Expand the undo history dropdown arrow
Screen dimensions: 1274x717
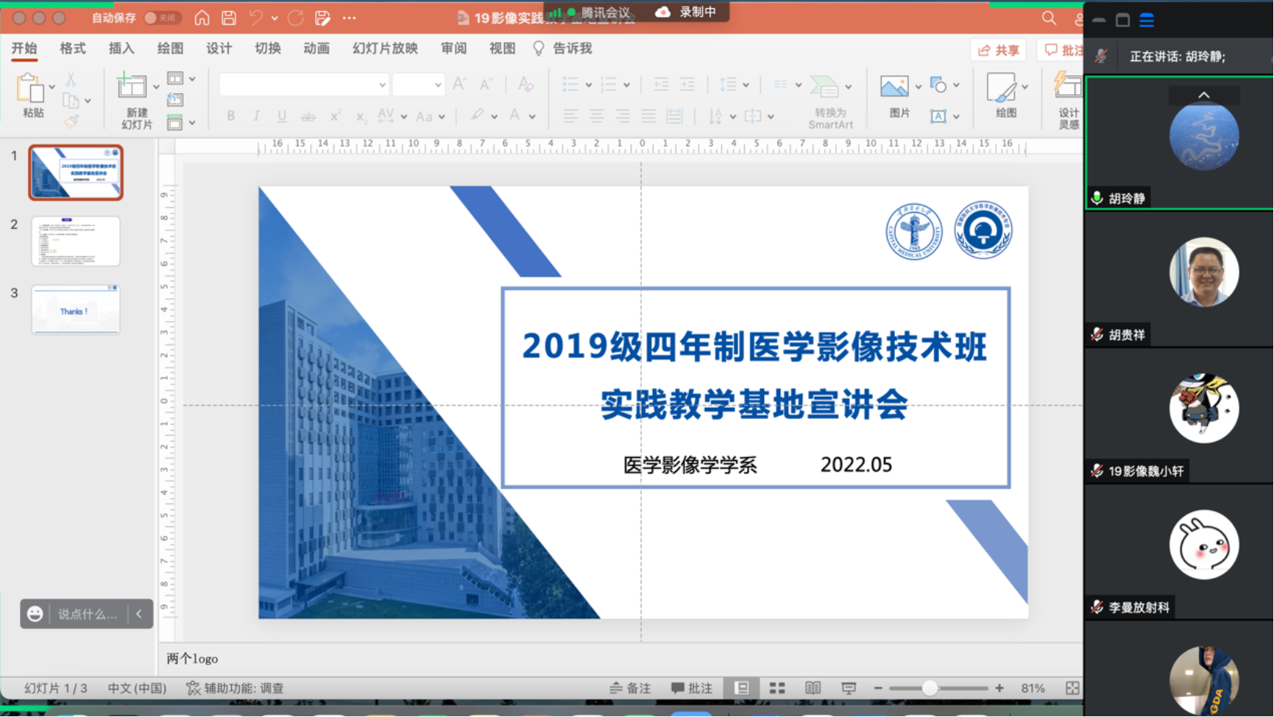click(275, 18)
